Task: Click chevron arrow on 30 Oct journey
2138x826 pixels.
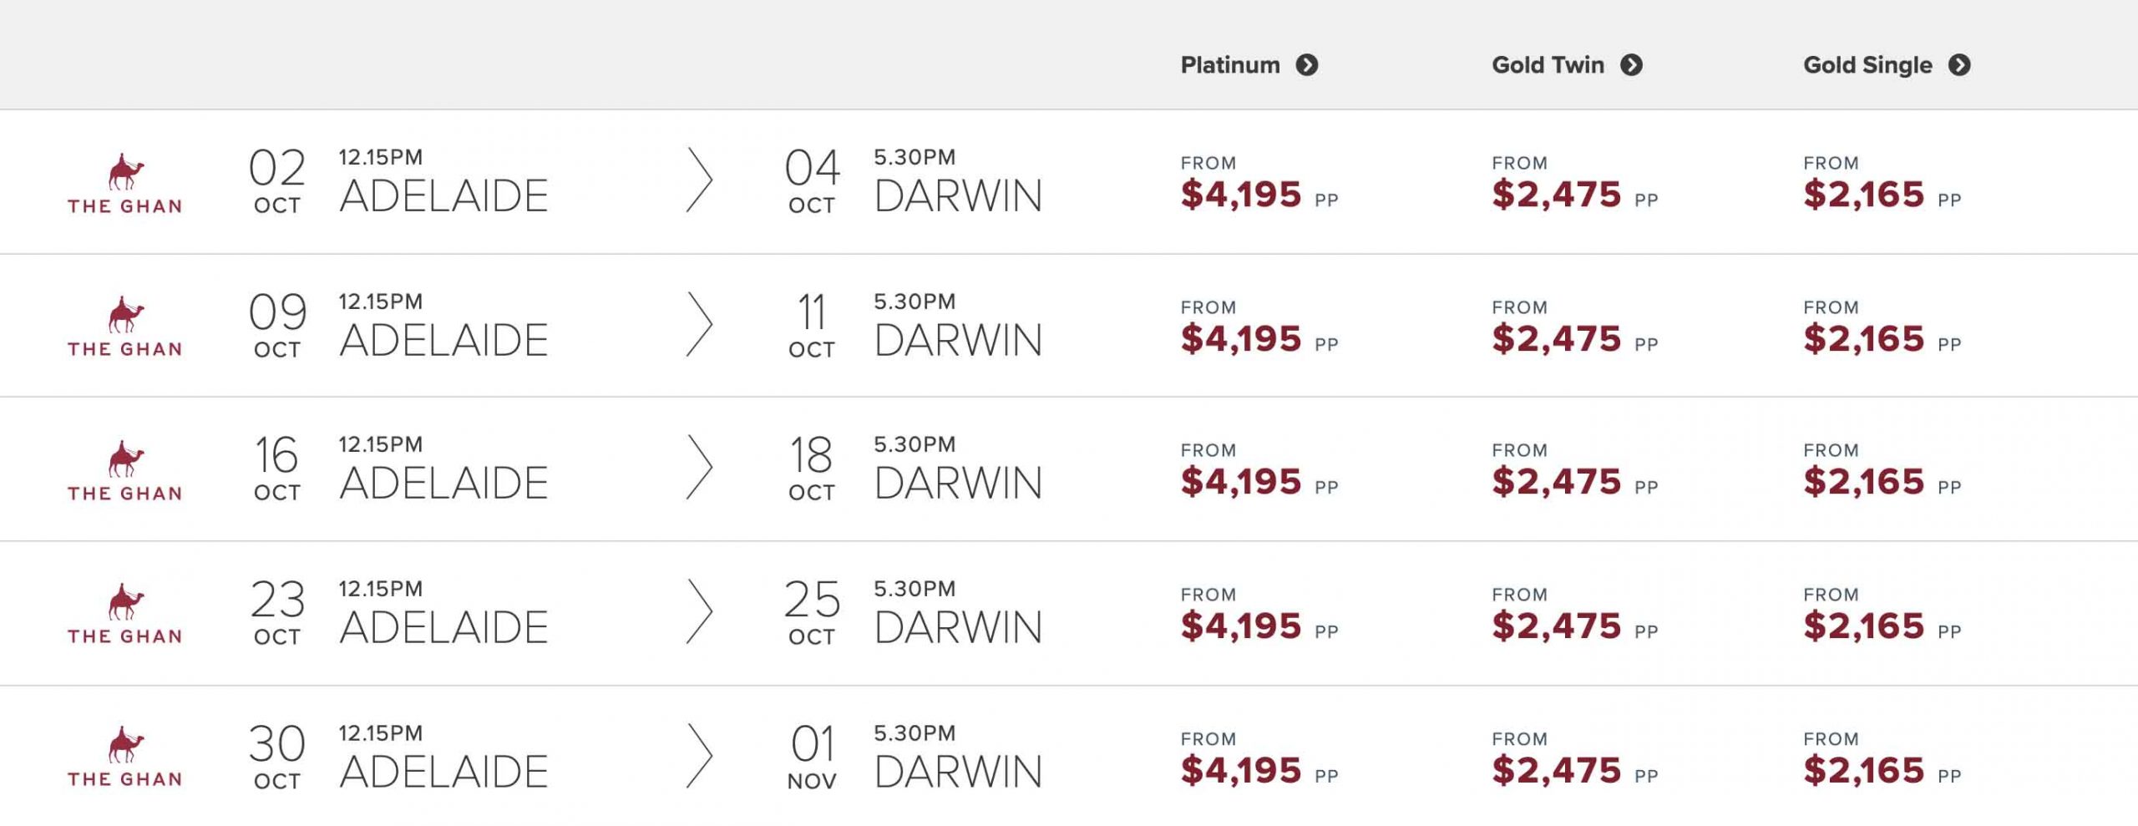Action: [699, 756]
